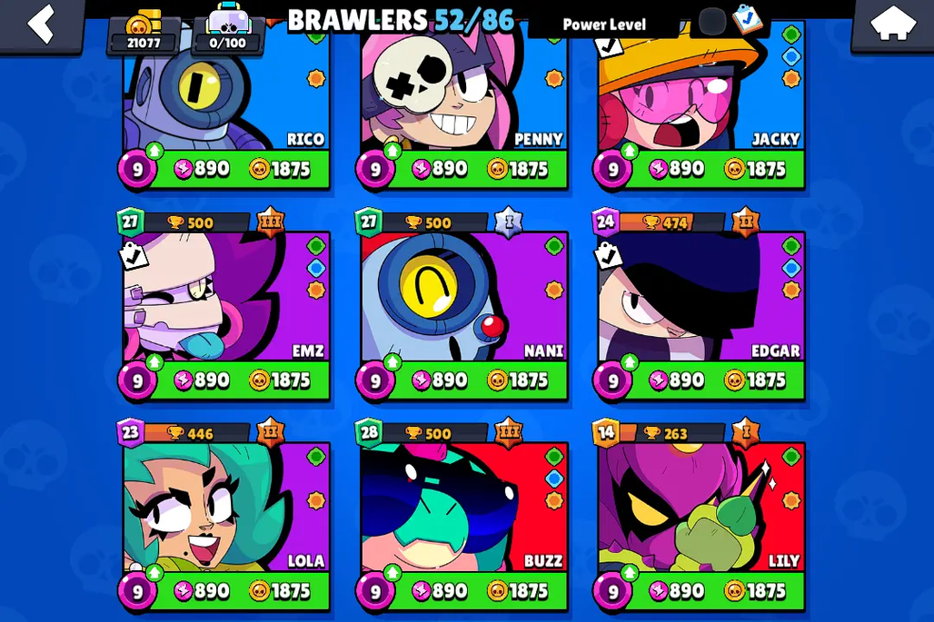Tap Nani's silver rank I badge

[x=508, y=222]
